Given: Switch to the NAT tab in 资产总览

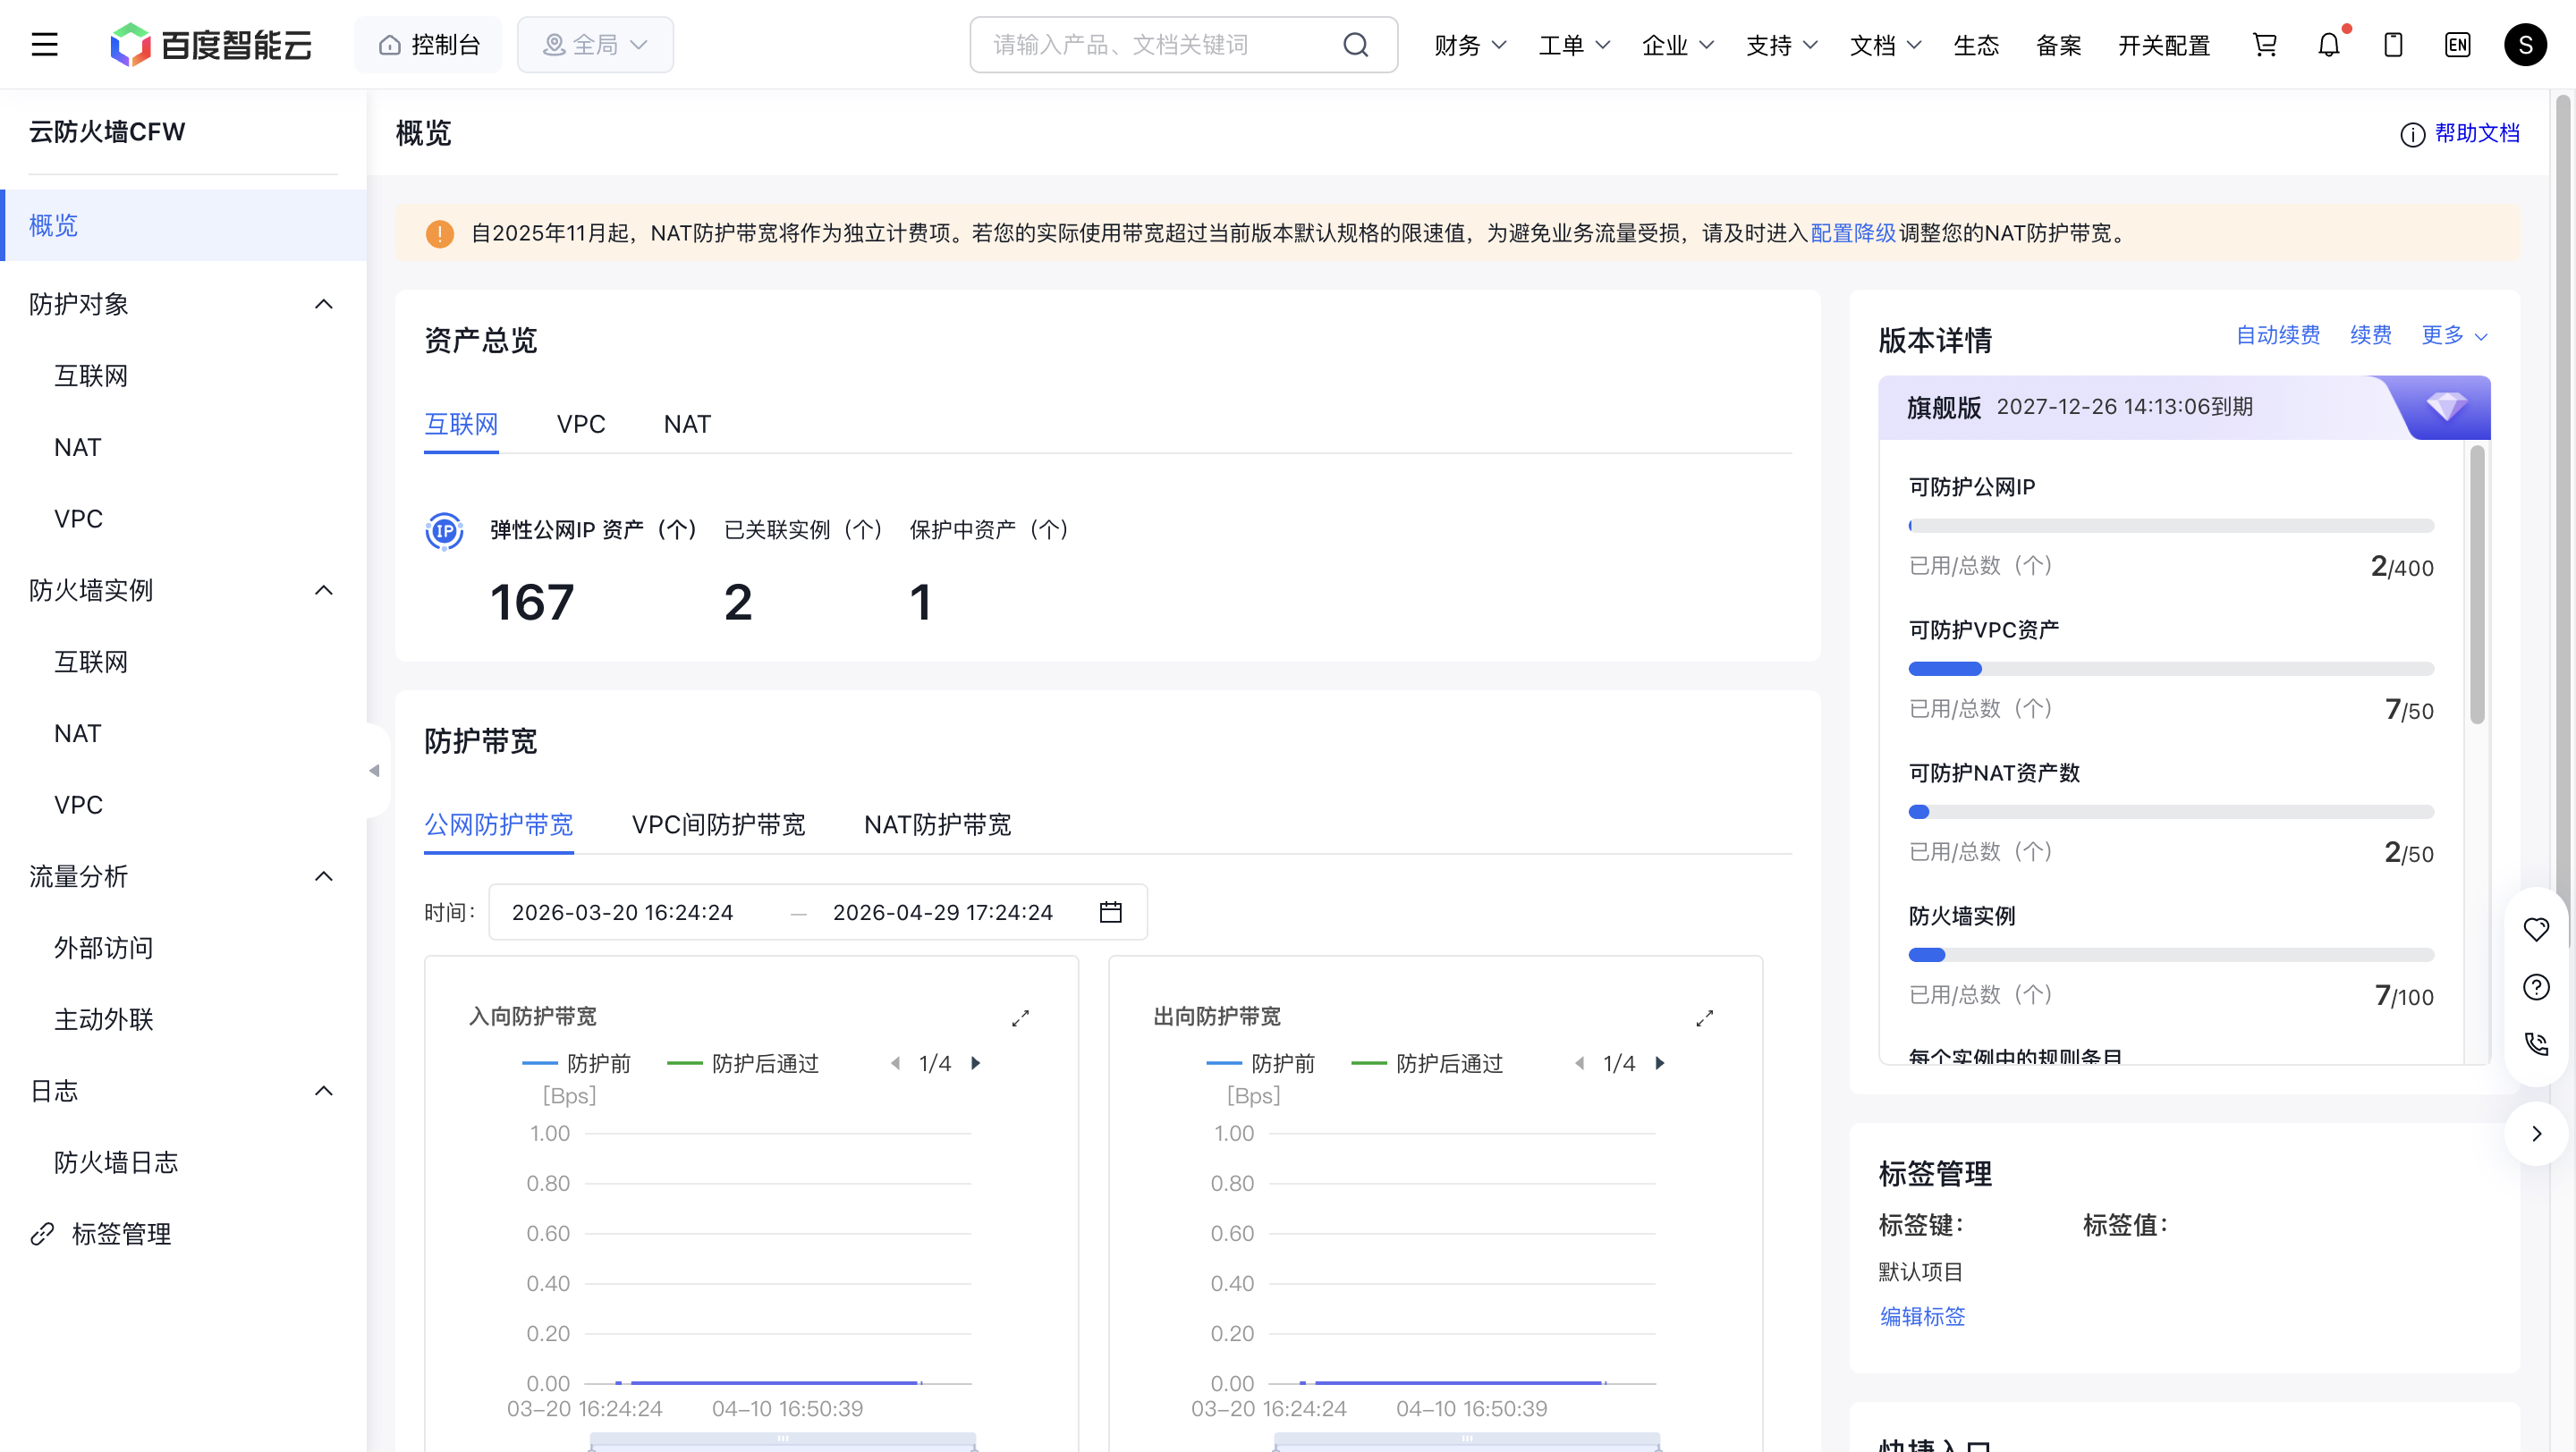Looking at the screenshot, I should [687, 424].
